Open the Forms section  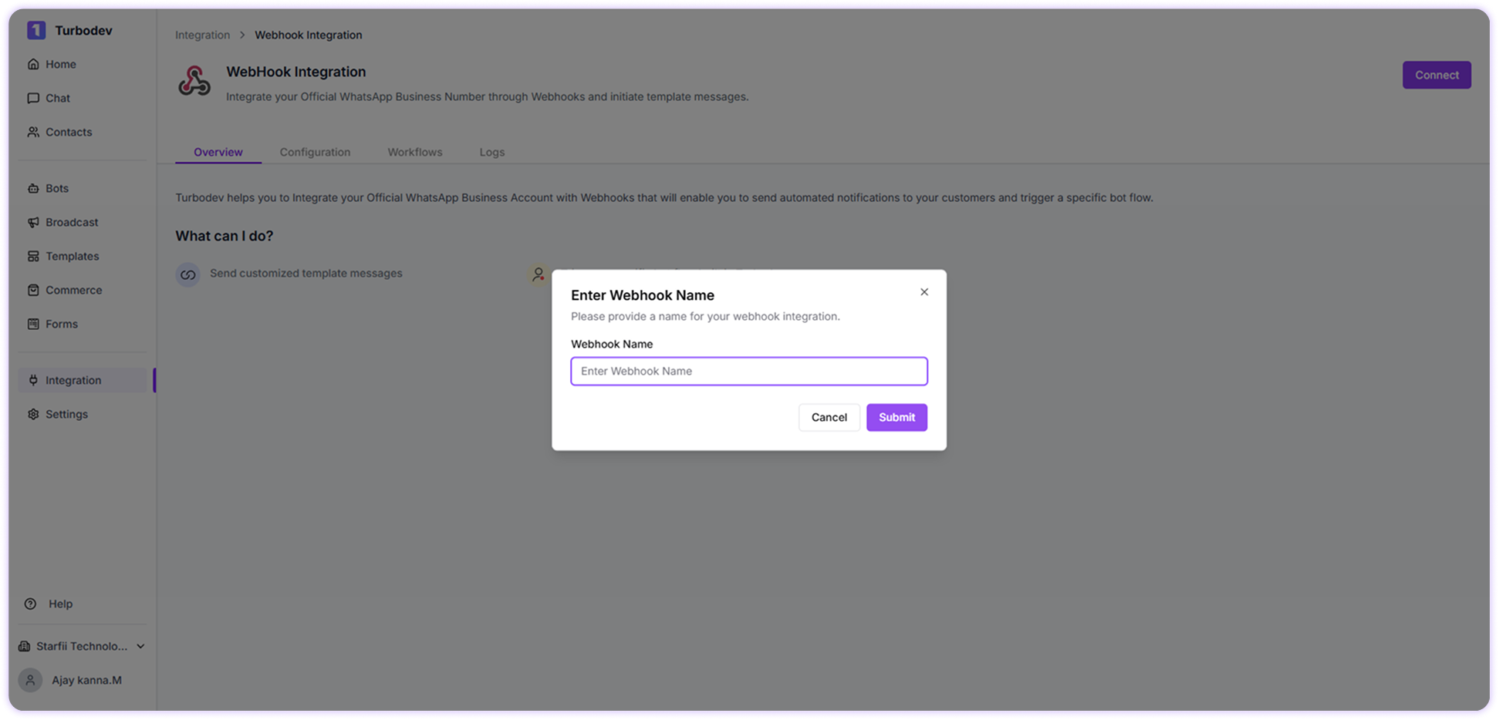(x=61, y=324)
